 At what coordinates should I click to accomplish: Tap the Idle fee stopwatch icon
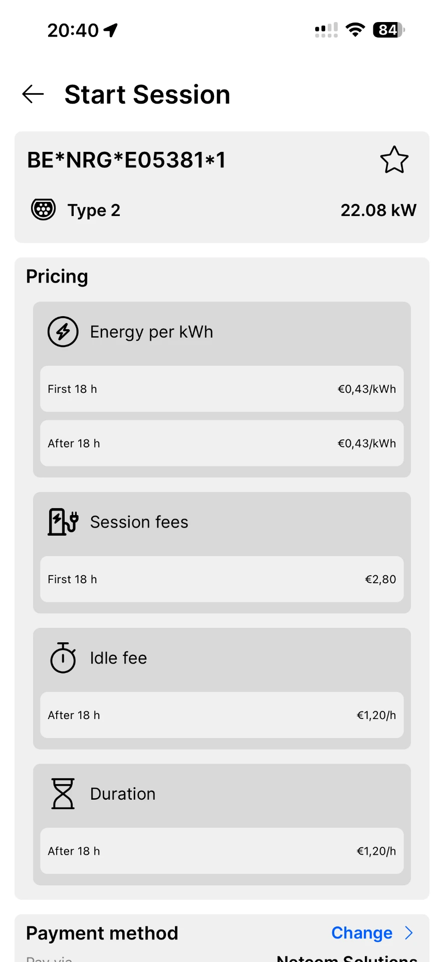[63, 658]
